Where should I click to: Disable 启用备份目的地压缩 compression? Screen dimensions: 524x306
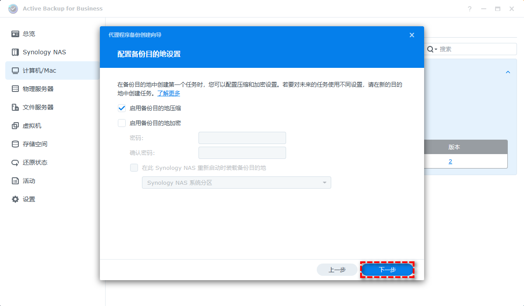121,108
